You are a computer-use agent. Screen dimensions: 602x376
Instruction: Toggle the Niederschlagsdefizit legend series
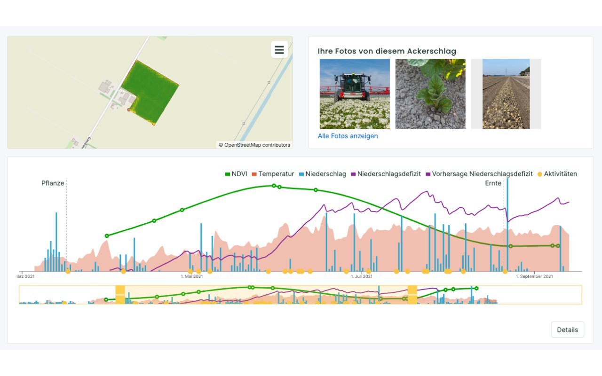click(x=386, y=174)
